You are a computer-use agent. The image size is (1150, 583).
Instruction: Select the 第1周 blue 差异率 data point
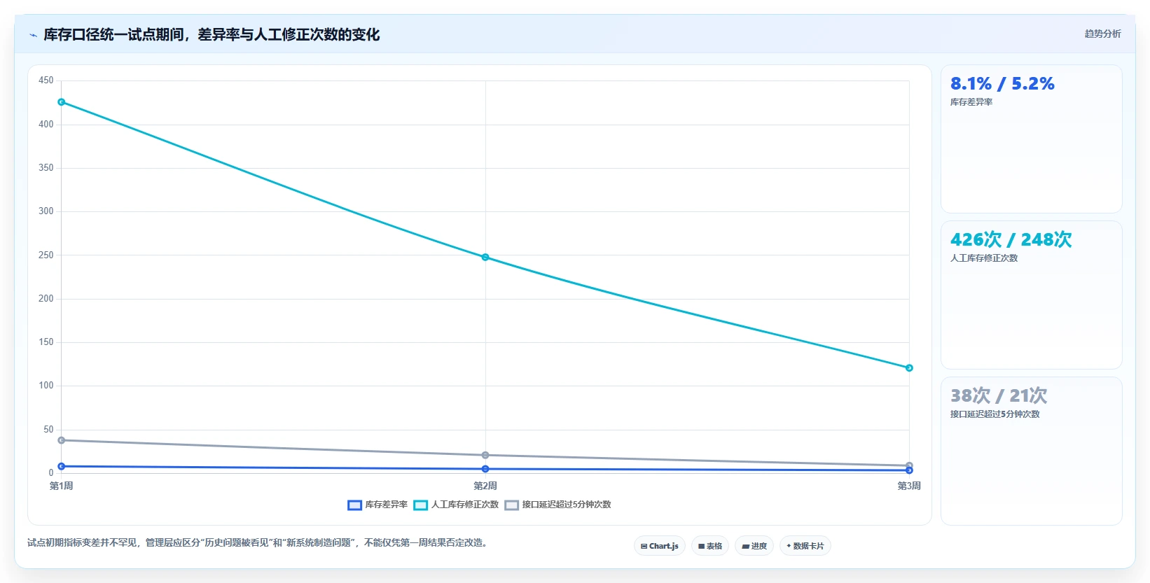point(62,466)
